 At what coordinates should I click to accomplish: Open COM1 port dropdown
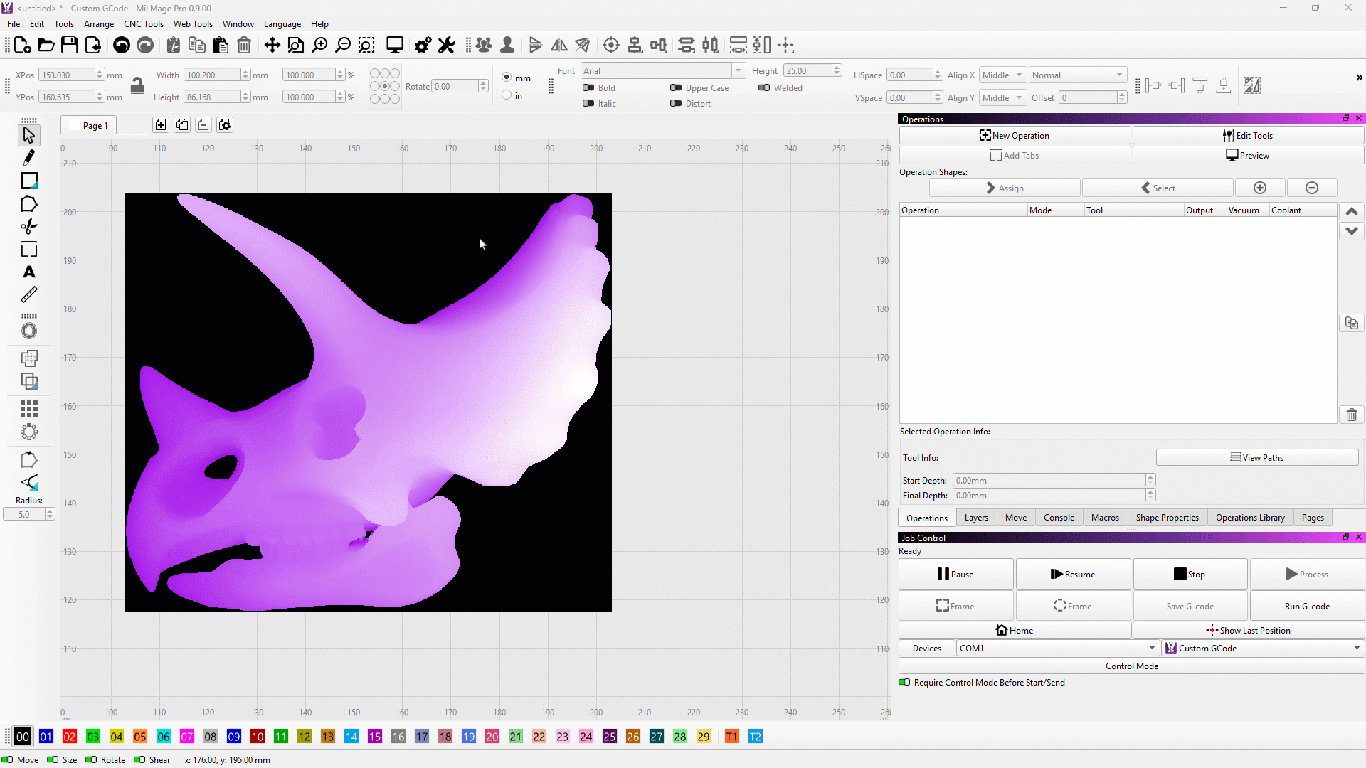click(x=1058, y=648)
